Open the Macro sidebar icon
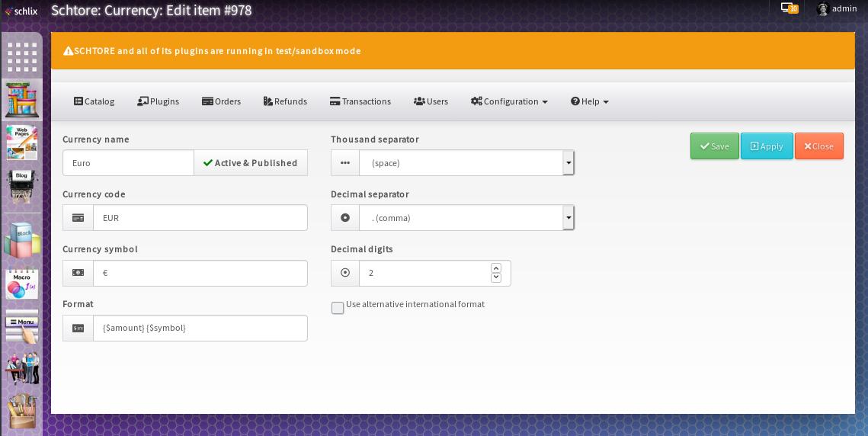The height and width of the screenshot is (436, 868). [x=22, y=284]
